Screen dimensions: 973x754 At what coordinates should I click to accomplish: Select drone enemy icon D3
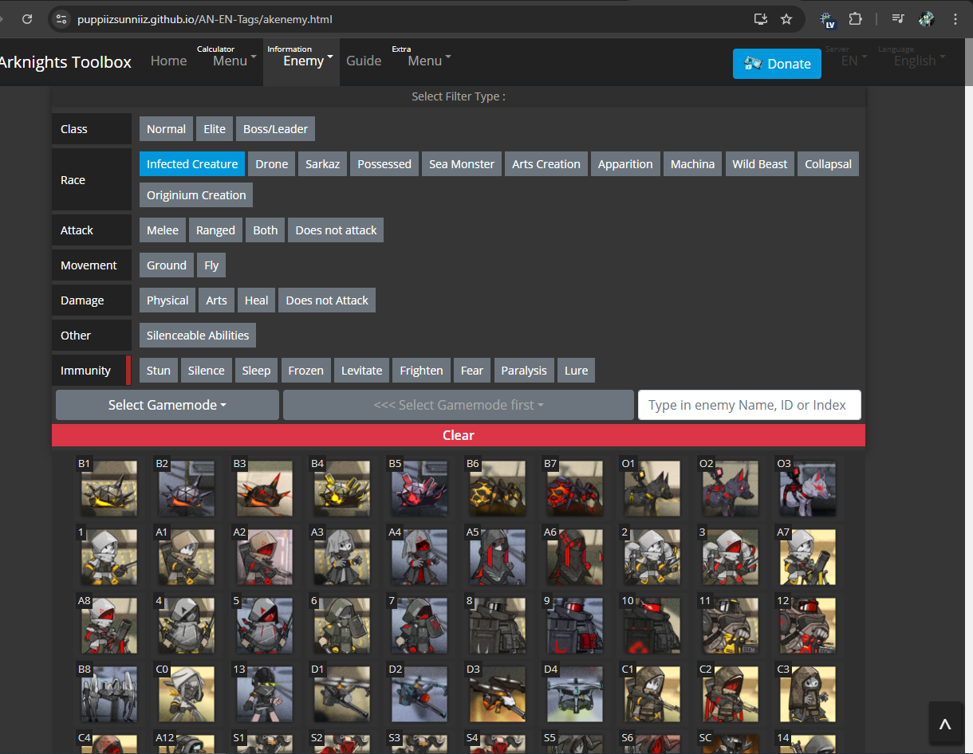click(498, 694)
